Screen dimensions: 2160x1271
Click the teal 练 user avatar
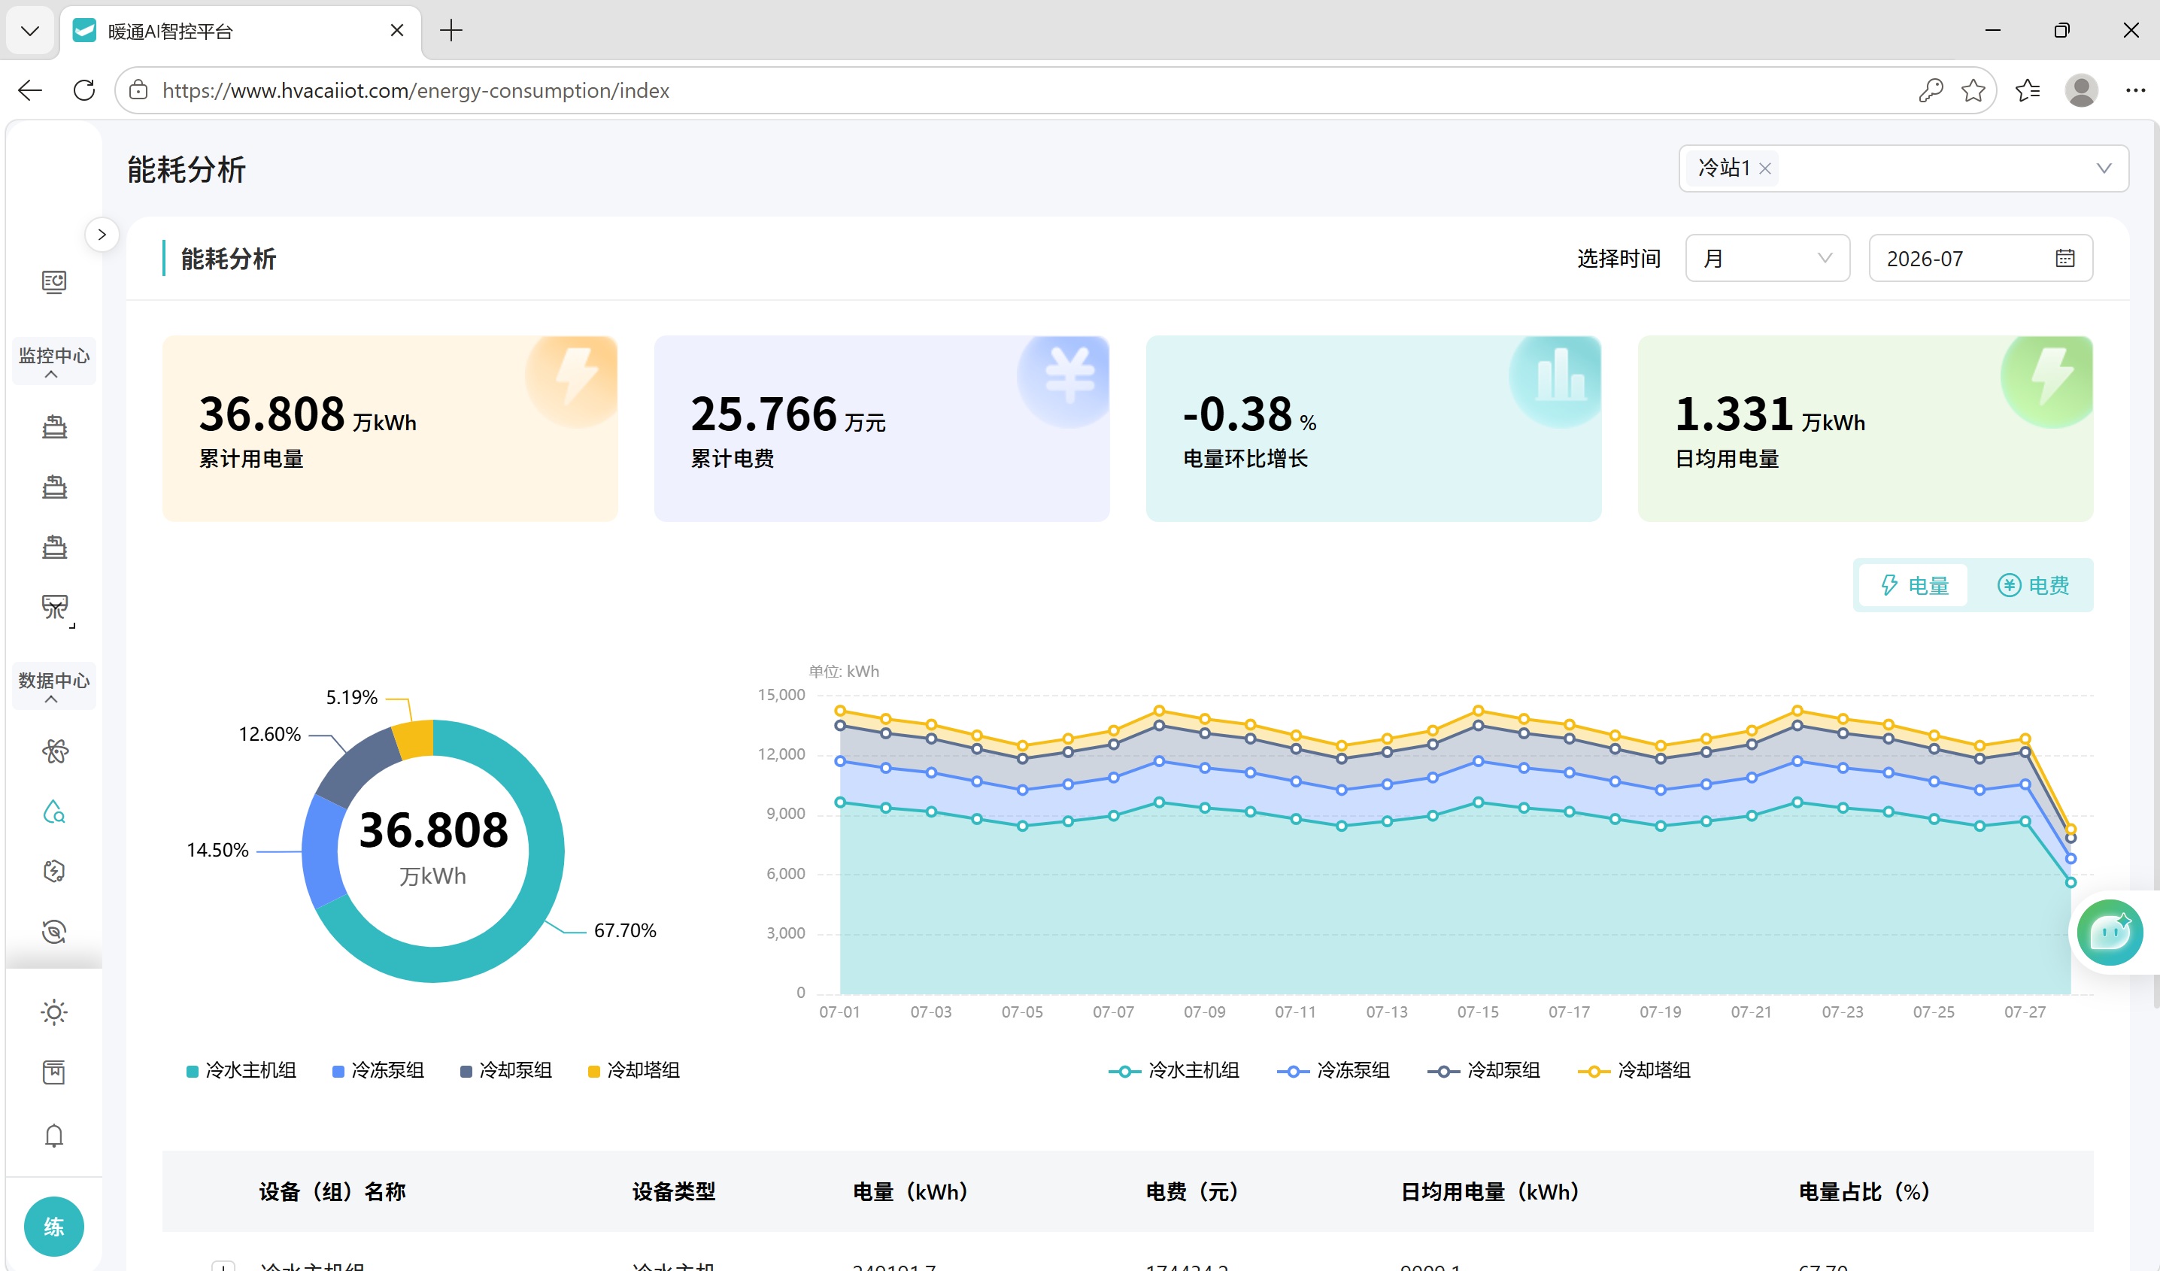coord(54,1227)
